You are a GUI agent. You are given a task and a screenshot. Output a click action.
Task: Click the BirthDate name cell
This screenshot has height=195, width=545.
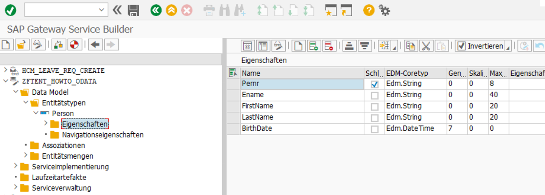tap(302, 129)
